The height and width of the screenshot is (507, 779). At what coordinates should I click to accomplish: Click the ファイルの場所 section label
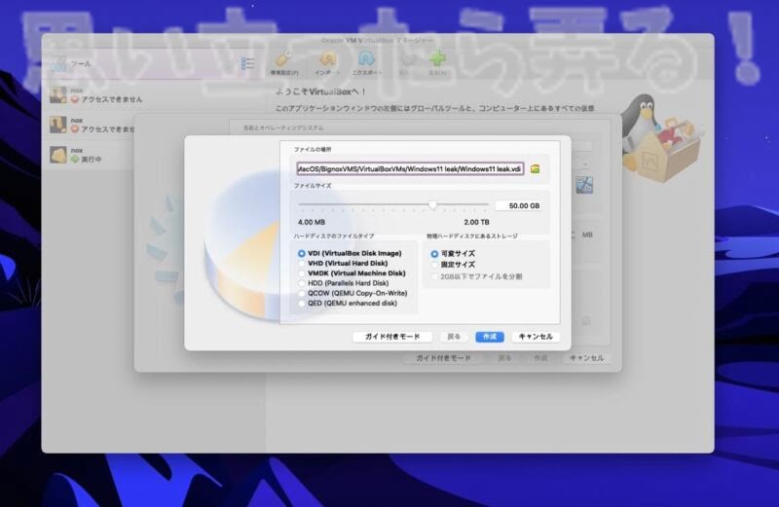coord(312,150)
